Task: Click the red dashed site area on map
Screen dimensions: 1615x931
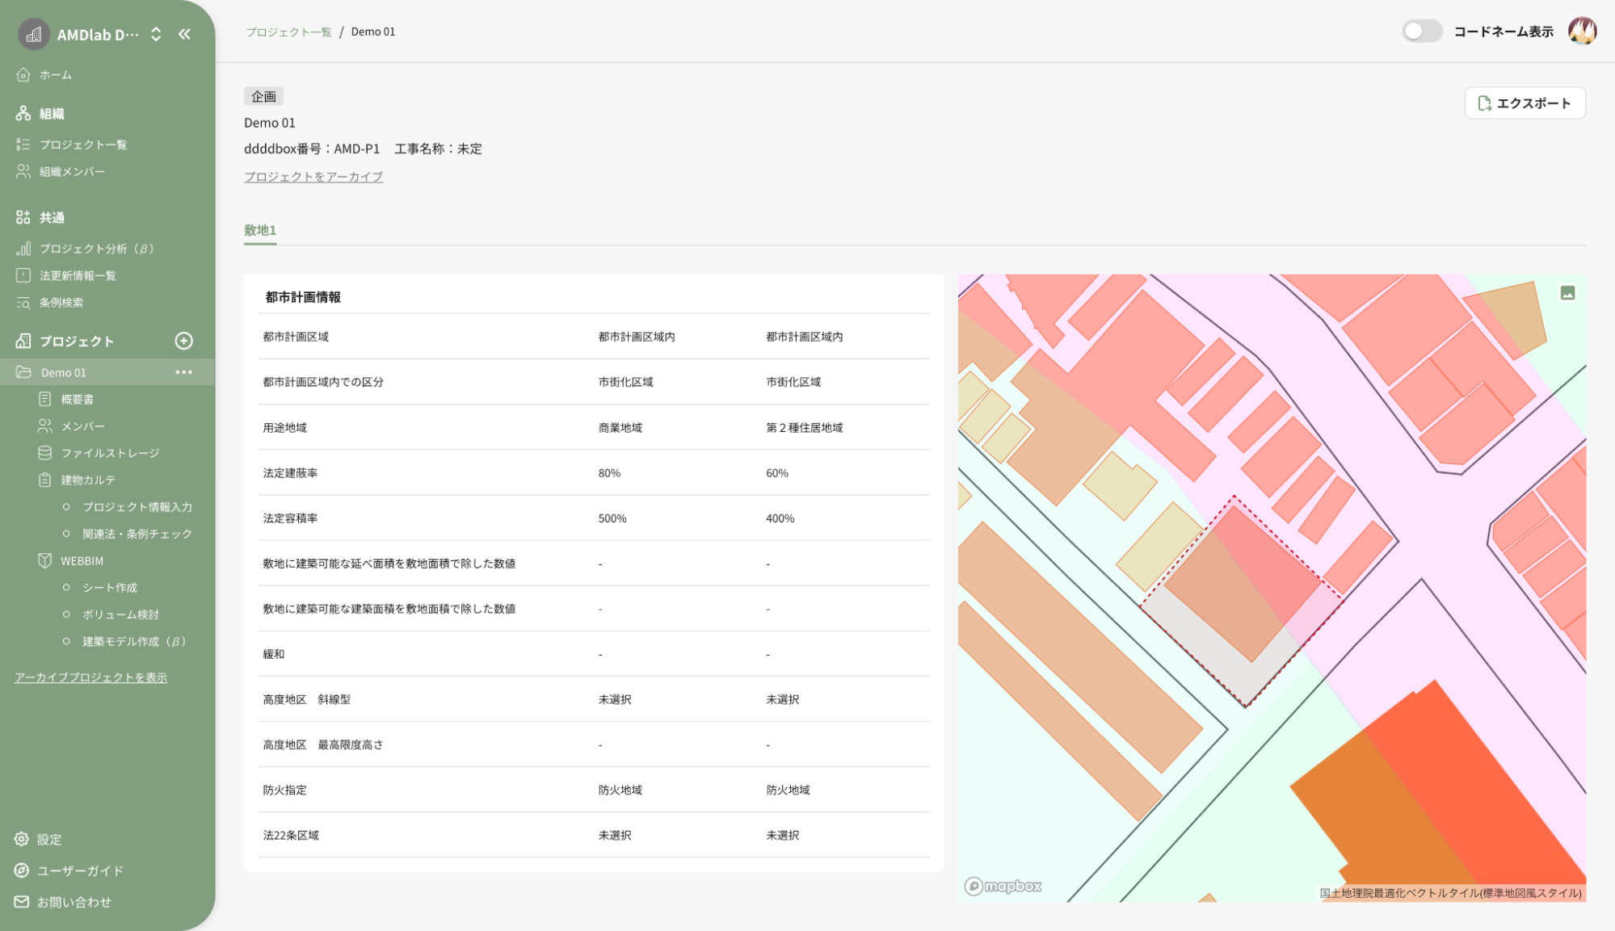Action: (x=1240, y=602)
